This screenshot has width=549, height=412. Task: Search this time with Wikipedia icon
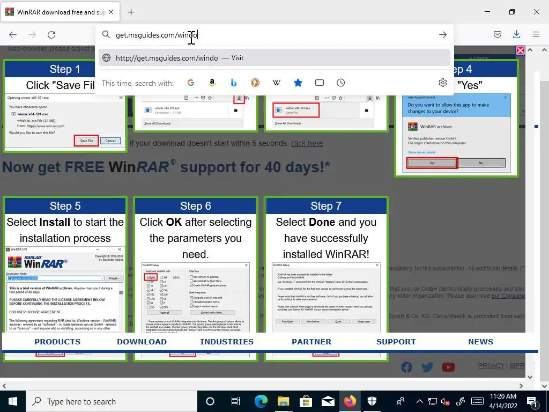coord(276,83)
